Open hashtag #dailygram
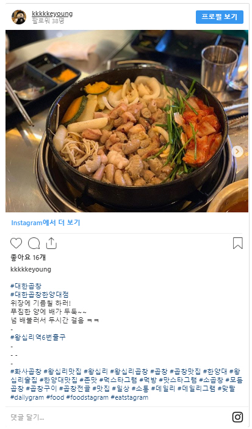This screenshot has height=429, width=252. coord(27,397)
